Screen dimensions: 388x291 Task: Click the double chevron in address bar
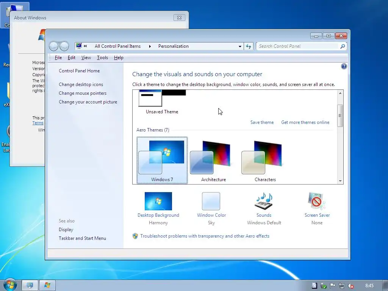point(85,46)
